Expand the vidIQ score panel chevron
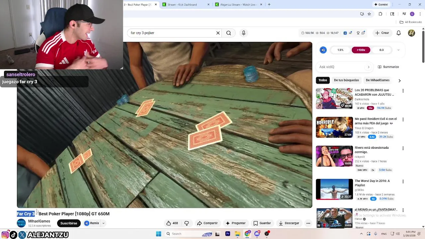This screenshot has height=239, width=425. tap(398, 50)
